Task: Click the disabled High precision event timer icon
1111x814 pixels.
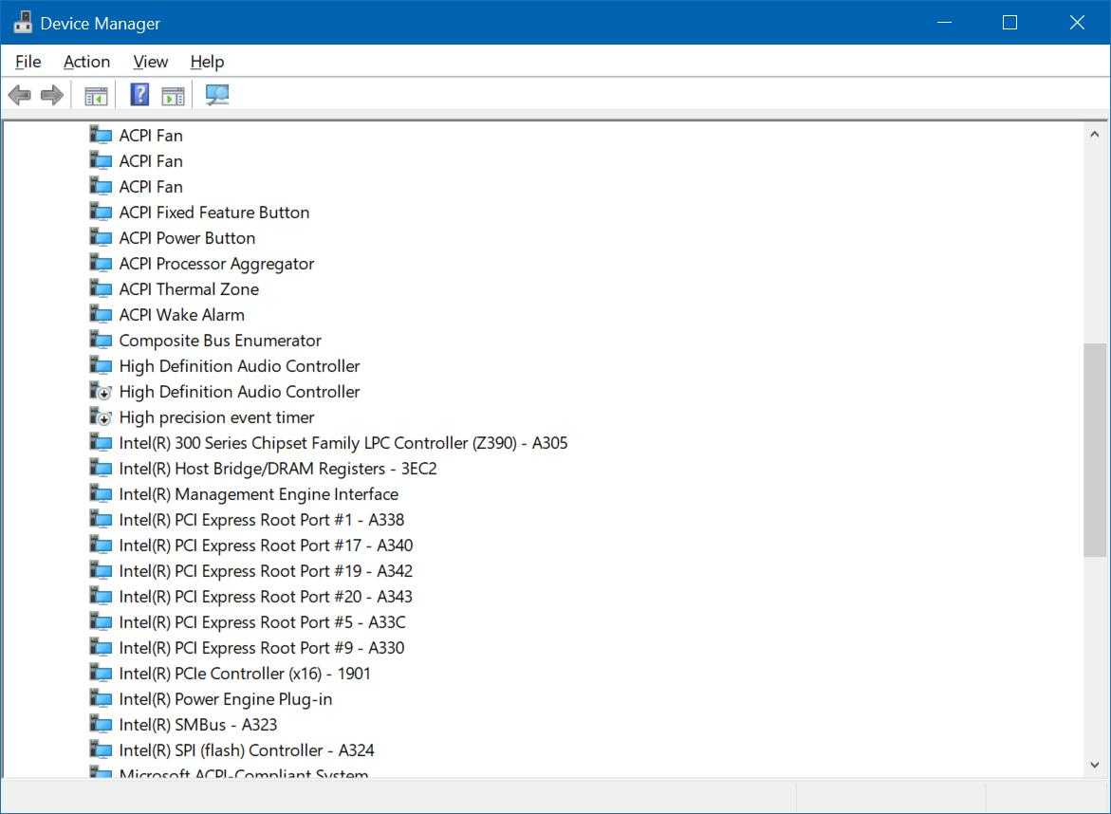Action: click(x=101, y=417)
